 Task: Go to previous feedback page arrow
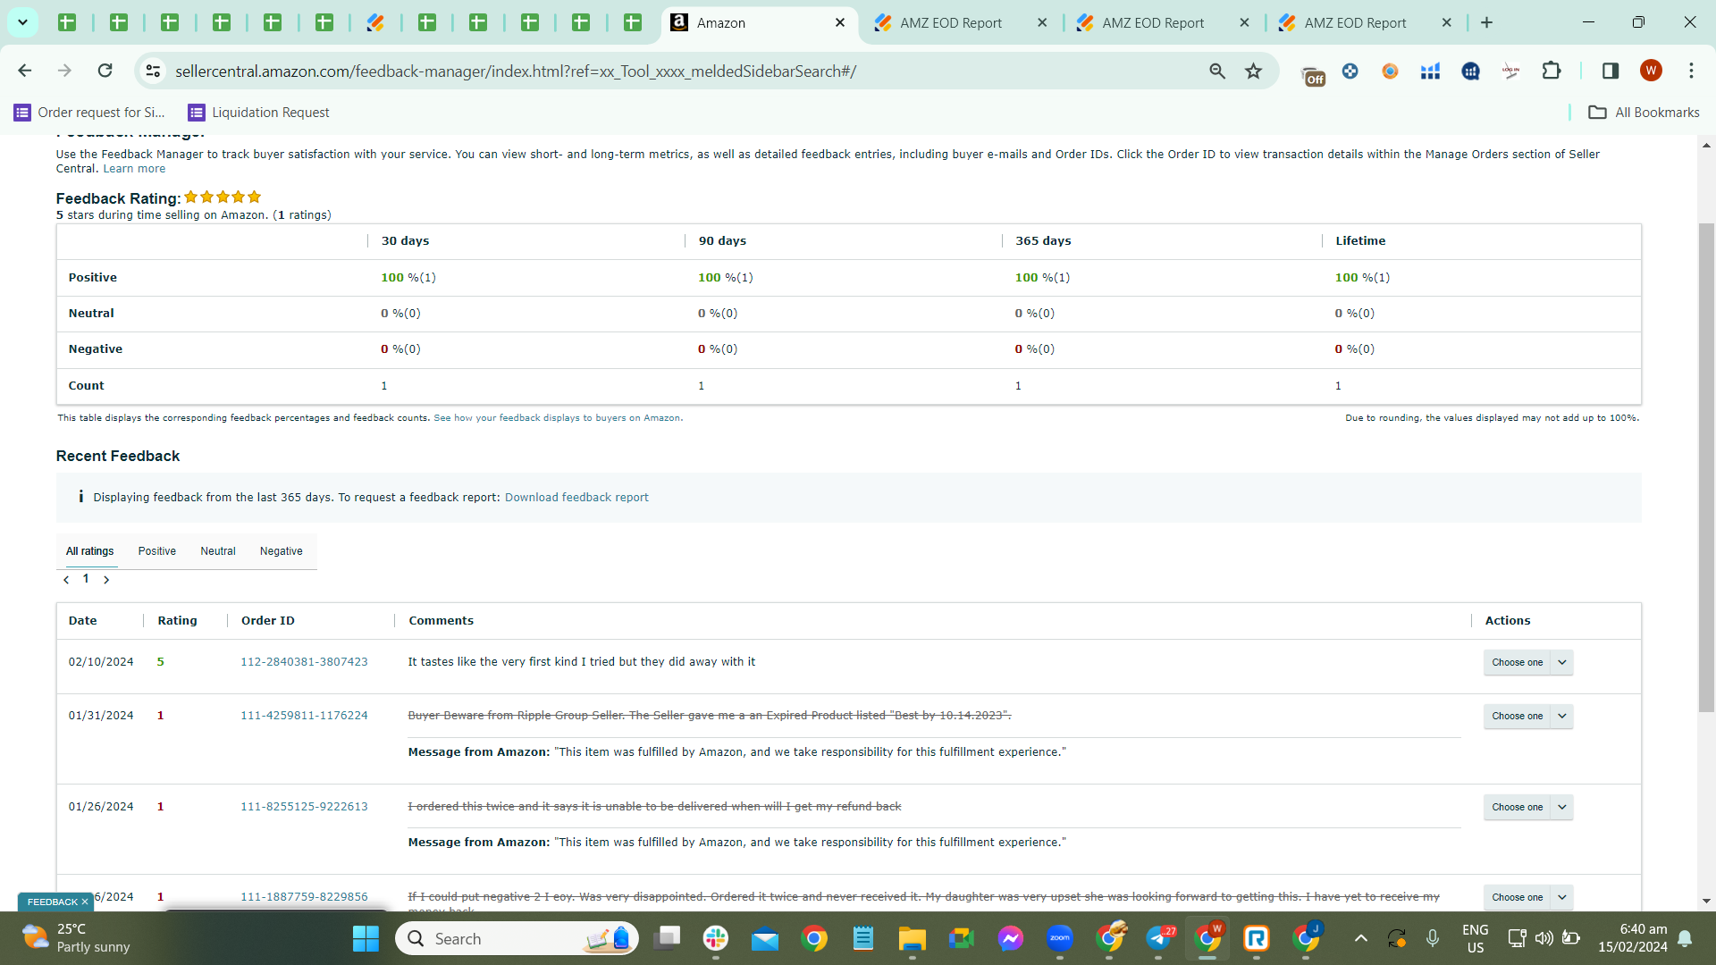click(x=66, y=580)
